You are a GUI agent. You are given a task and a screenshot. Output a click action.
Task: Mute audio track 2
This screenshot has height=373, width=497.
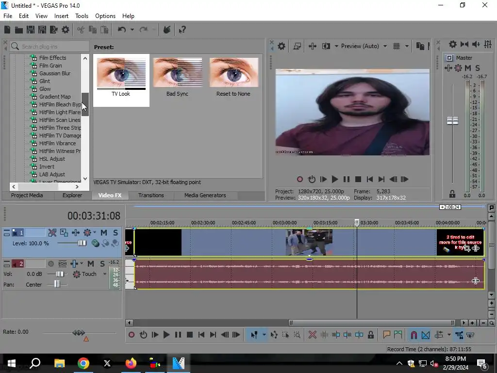tap(91, 264)
